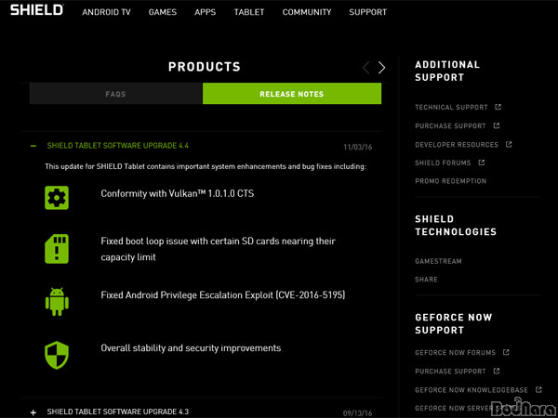Image resolution: width=558 pixels, height=418 pixels.
Task: Click external-link icon beside Technical Support
Action: pyautogui.click(x=498, y=107)
